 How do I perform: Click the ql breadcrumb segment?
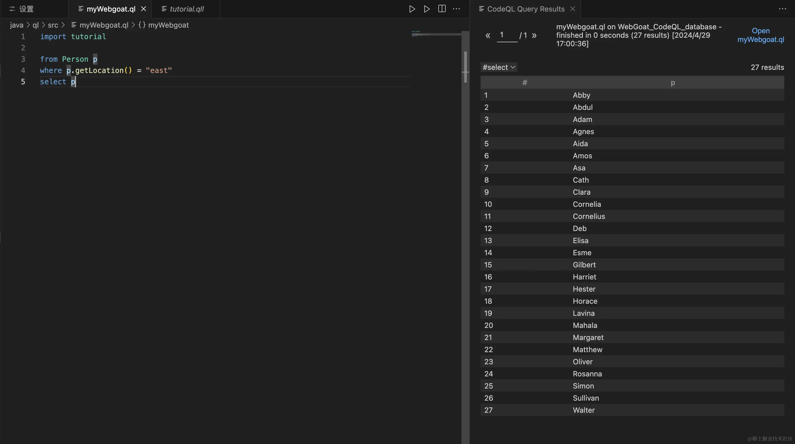coord(36,25)
